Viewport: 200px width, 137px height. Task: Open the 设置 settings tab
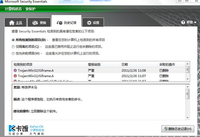[93, 23]
